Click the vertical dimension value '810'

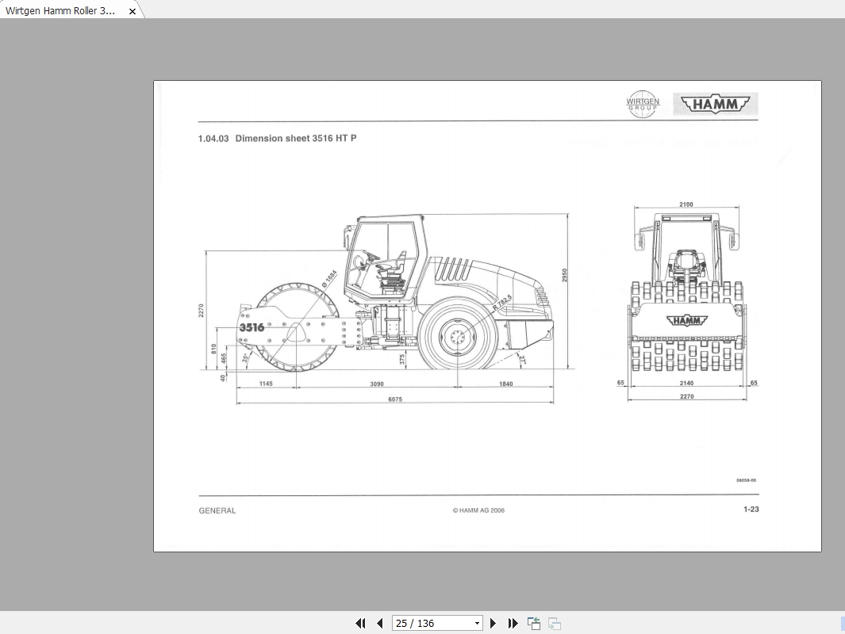[x=214, y=349]
